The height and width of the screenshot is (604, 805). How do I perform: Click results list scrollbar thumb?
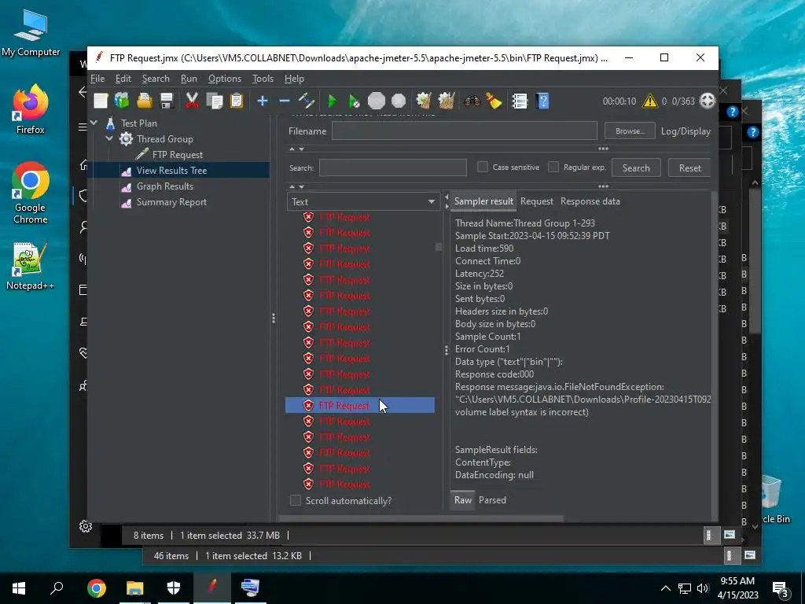pos(439,247)
